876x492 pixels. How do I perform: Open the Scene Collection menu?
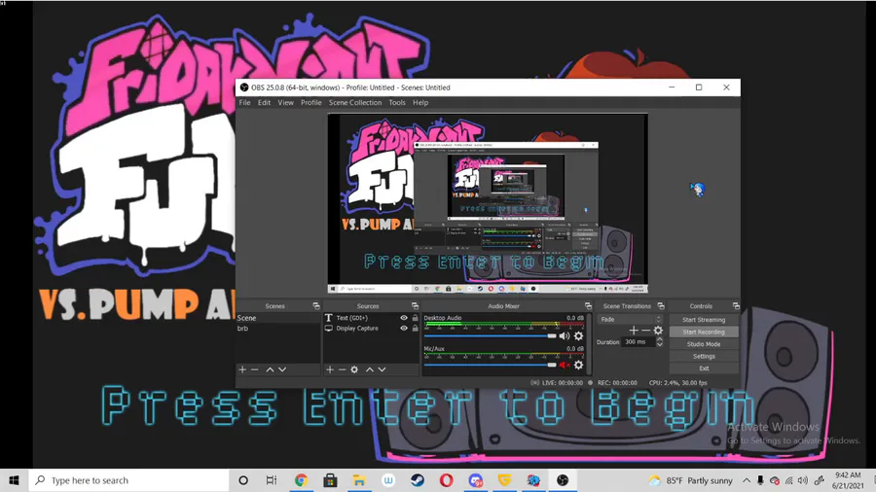tap(355, 103)
